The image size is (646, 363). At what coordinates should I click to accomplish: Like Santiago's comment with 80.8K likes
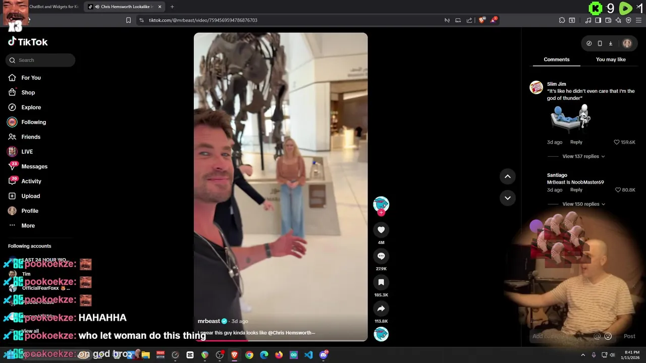coord(618,190)
